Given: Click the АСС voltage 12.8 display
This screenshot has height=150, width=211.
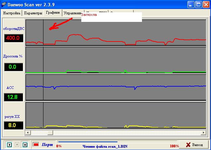Looking at the screenshot, I should click(13, 97).
